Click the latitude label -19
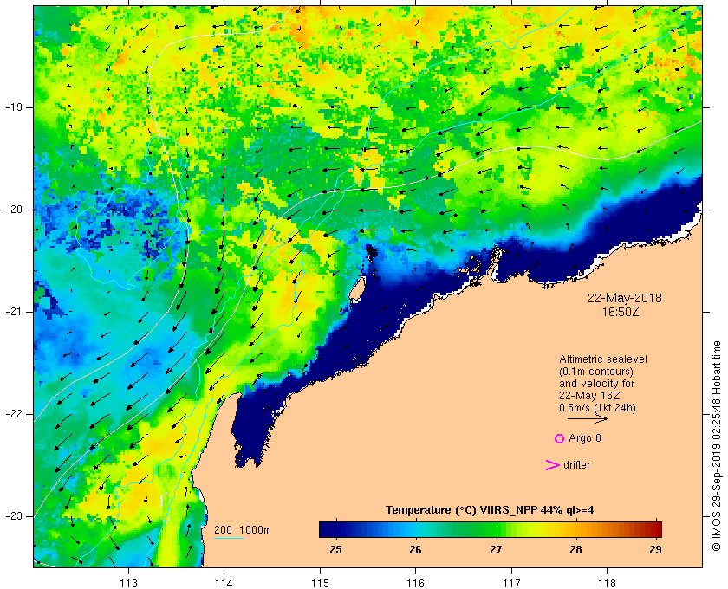Viewport: 728px width, 589px height. pos(14,107)
